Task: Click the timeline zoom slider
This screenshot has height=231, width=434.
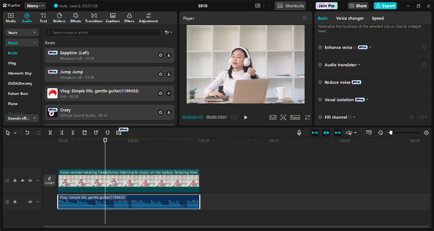Action: tap(404, 133)
